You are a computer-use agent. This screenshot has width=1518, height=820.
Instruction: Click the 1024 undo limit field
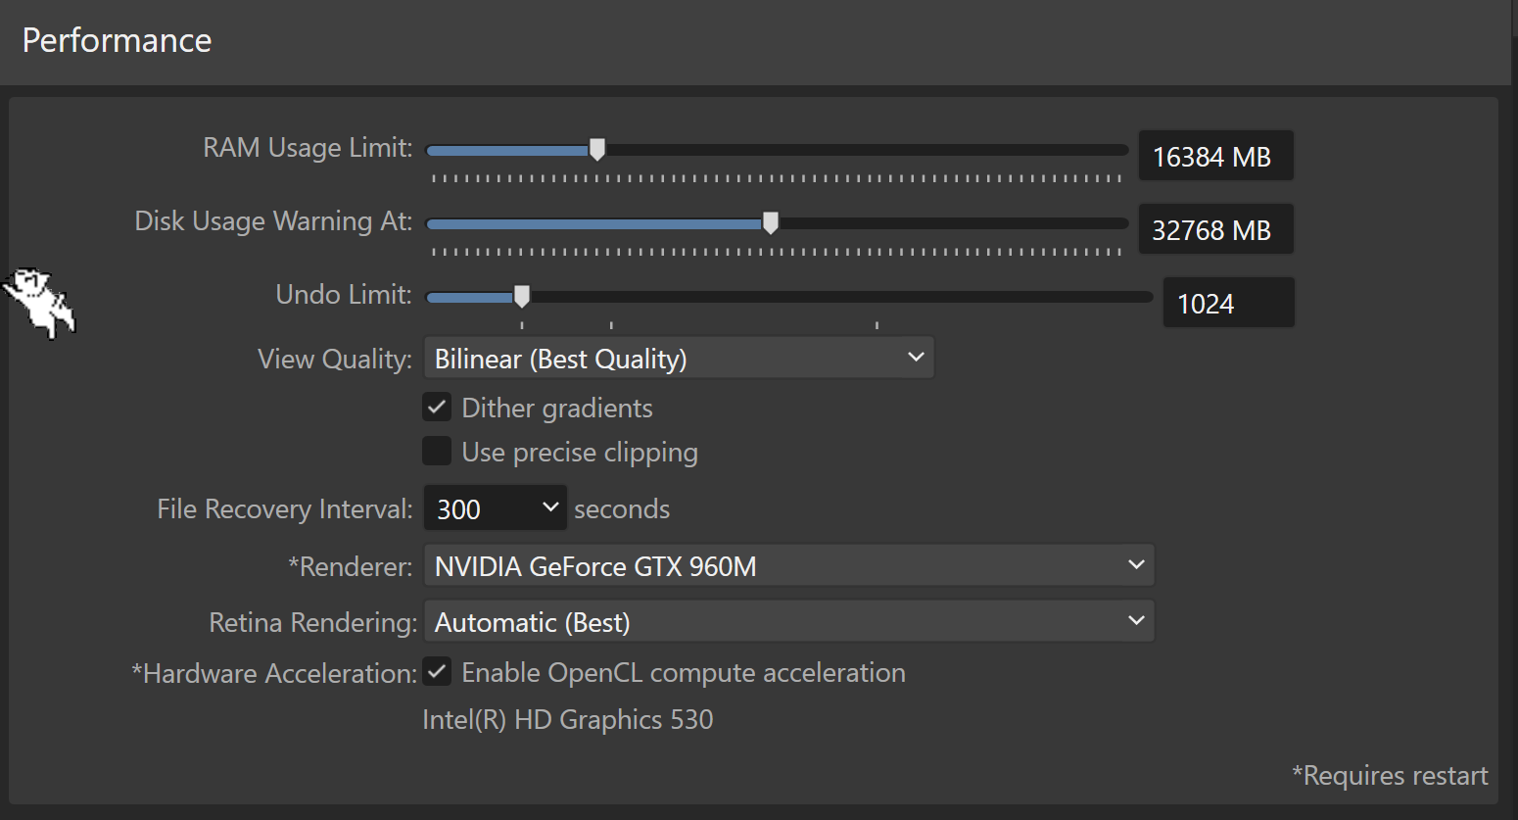click(1228, 303)
